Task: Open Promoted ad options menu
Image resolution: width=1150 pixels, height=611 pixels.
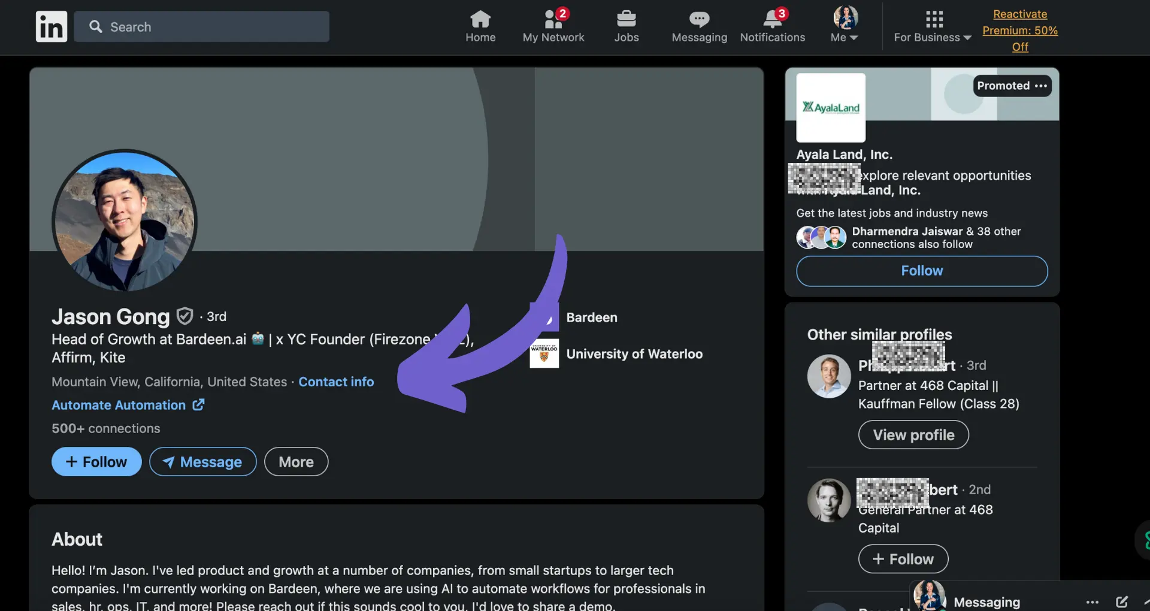Action: [x=1041, y=86]
